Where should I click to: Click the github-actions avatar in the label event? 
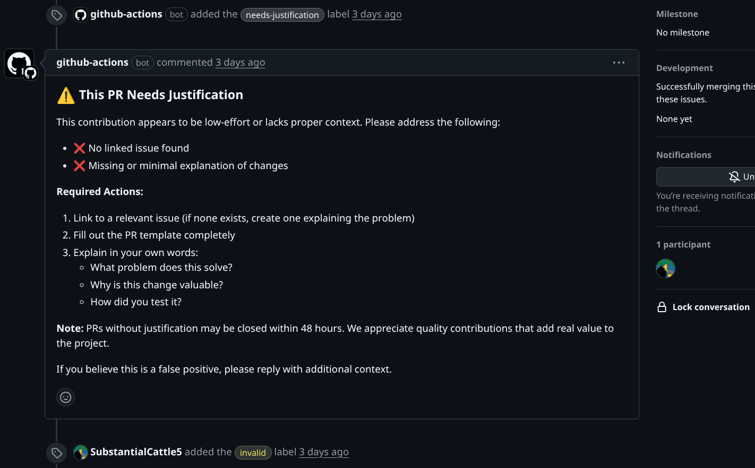81,15
